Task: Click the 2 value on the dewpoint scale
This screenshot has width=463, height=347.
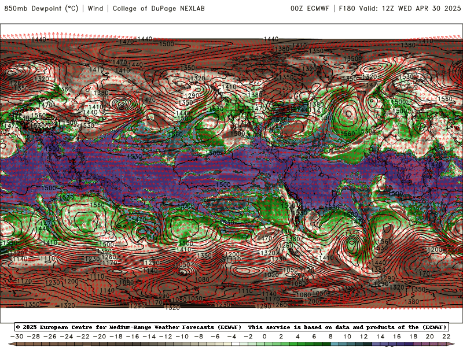Action: [x=281, y=337]
